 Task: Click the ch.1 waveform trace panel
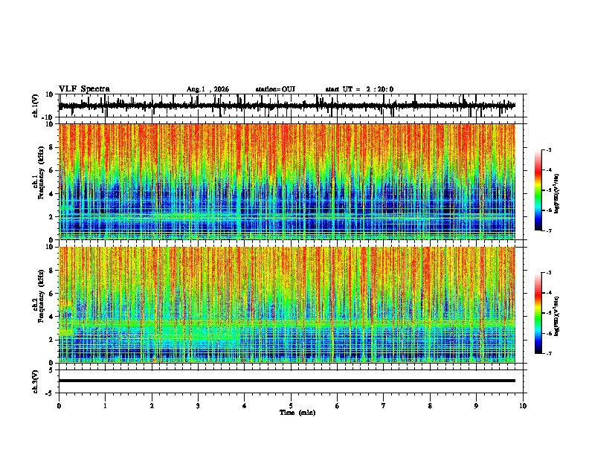(x=292, y=106)
